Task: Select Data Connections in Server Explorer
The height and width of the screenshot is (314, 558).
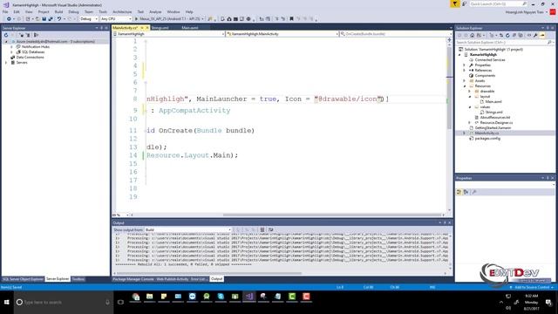Action: (x=30, y=57)
